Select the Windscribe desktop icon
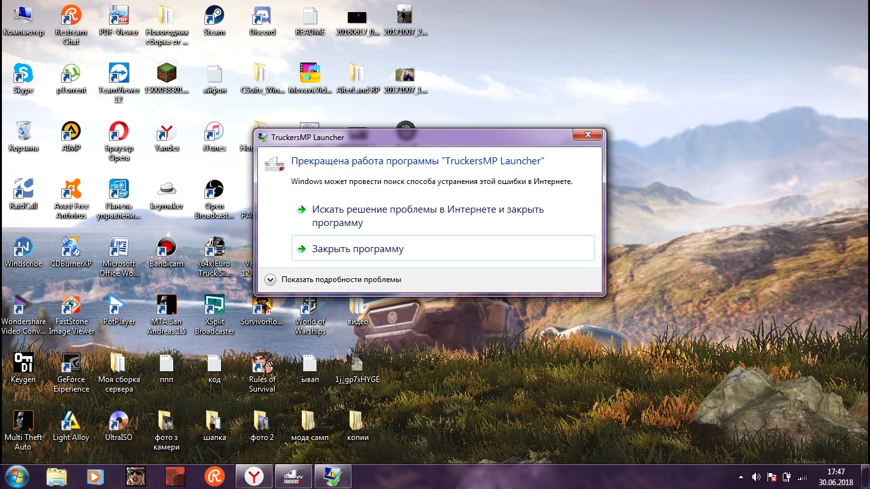 (x=24, y=253)
